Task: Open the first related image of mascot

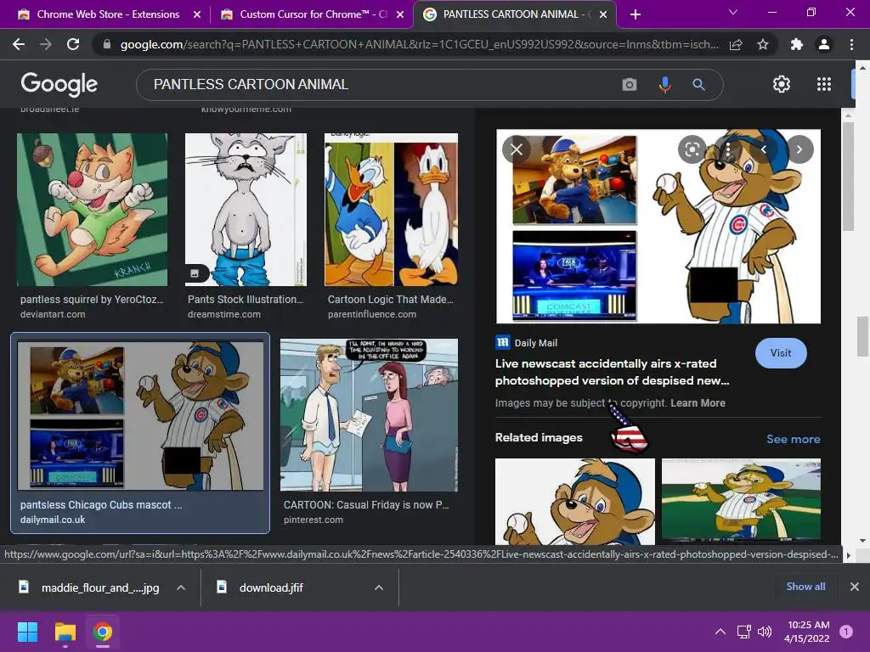Action: [x=575, y=501]
